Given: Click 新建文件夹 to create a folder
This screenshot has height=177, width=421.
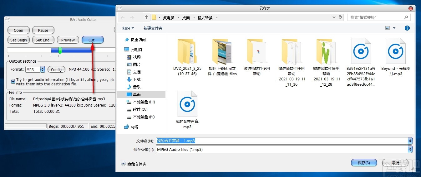Looking at the screenshot, I should coord(153,28).
